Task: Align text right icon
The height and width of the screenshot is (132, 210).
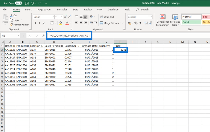Action: (85, 23)
